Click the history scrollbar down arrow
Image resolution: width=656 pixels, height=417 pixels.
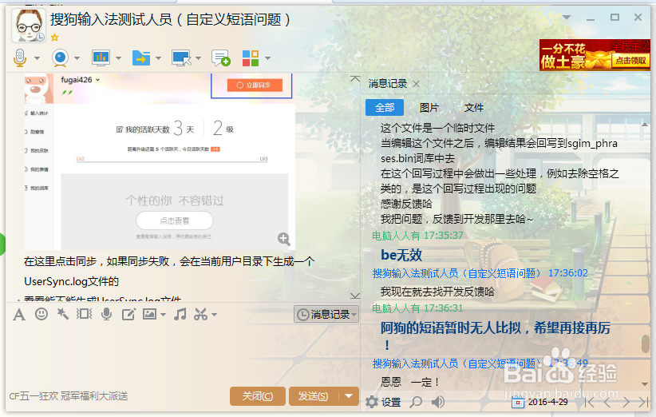pos(645,384)
